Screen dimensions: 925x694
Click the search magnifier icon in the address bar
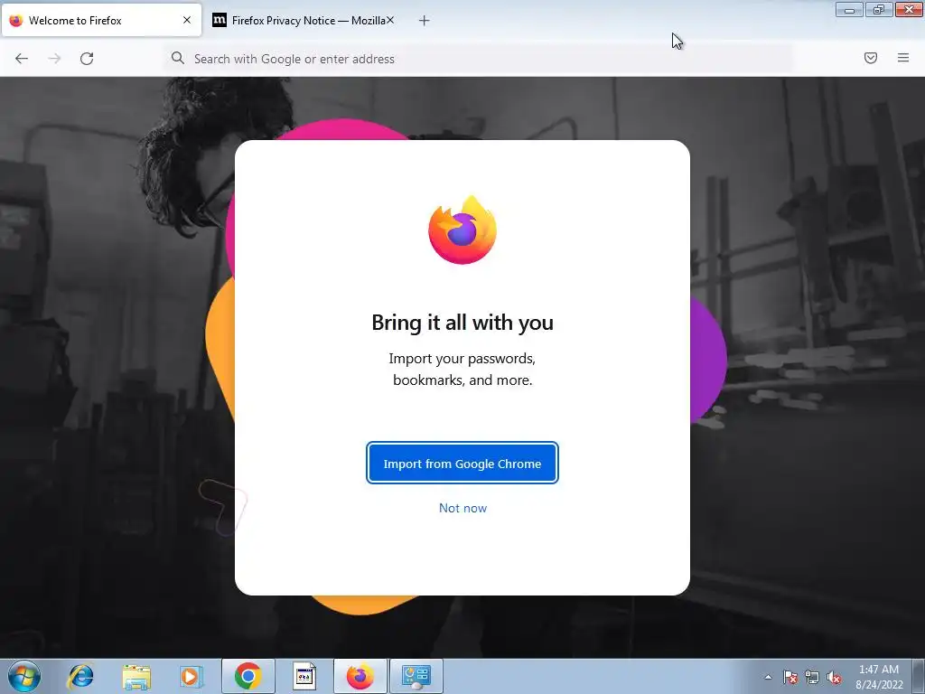point(178,58)
